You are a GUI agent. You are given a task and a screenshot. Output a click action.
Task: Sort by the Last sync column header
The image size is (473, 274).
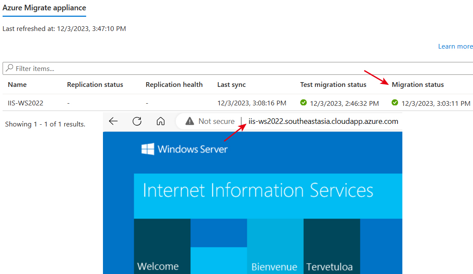click(231, 85)
